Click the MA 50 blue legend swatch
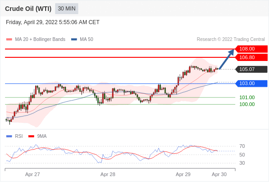The image size is (269, 182). [74, 40]
